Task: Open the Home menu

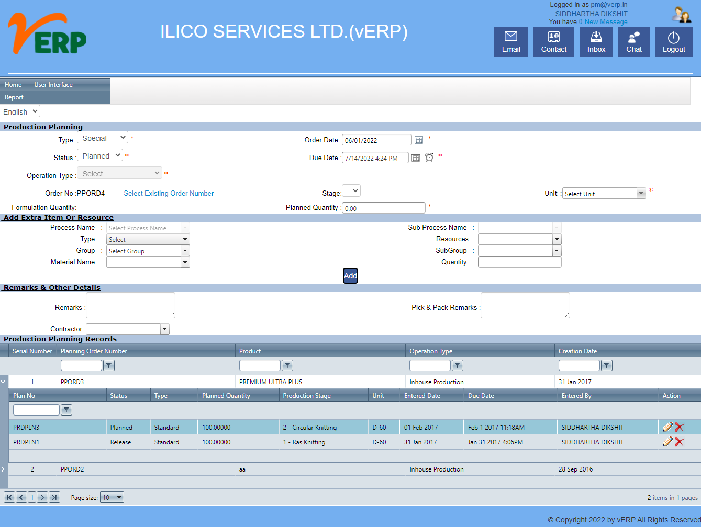Action: pyautogui.click(x=13, y=84)
